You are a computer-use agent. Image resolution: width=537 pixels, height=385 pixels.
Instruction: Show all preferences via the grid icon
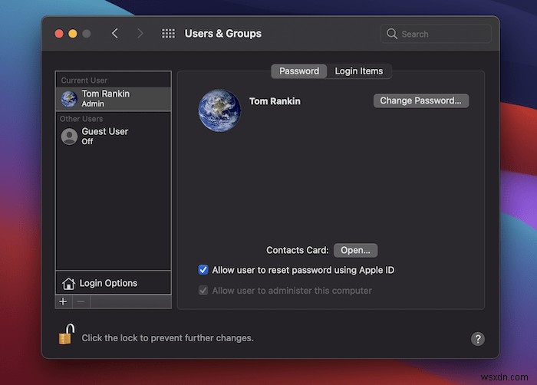tap(168, 34)
